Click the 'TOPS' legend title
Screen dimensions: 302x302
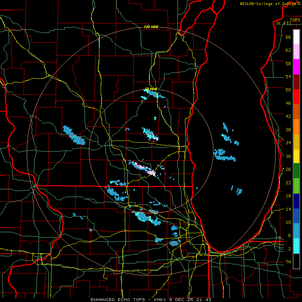(x=295, y=20)
